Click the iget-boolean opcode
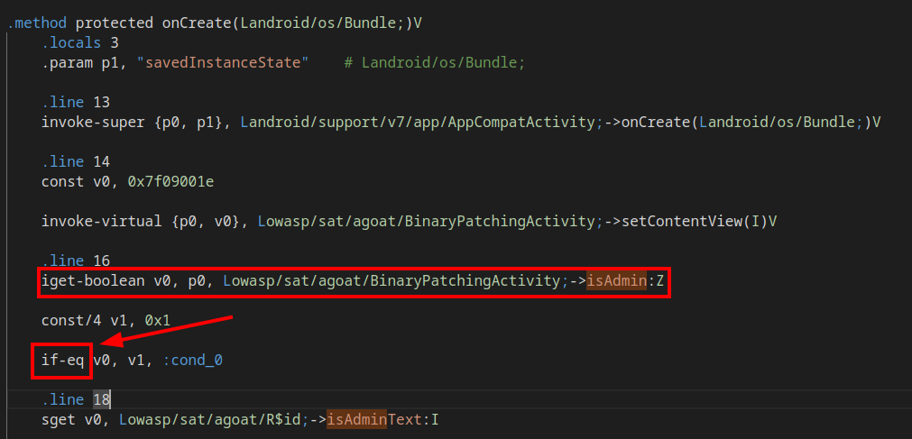Viewport: 912px width, 439px height. coord(92,281)
